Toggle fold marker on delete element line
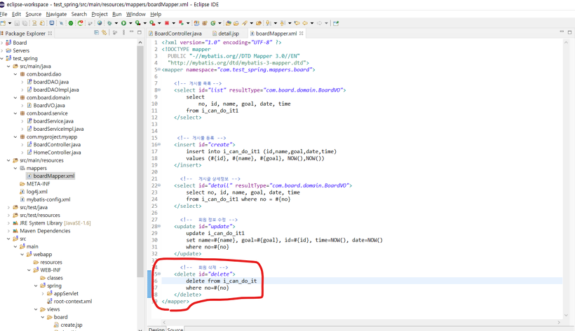 (x=159, y=274)
